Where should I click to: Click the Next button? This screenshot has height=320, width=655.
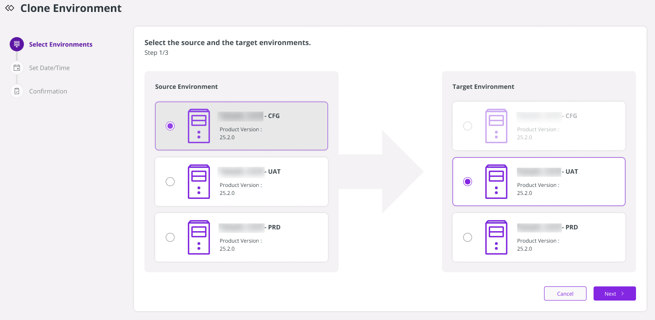point(614,293)
